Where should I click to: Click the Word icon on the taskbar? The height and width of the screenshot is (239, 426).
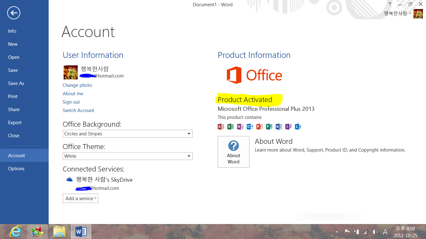pos(81,232)
